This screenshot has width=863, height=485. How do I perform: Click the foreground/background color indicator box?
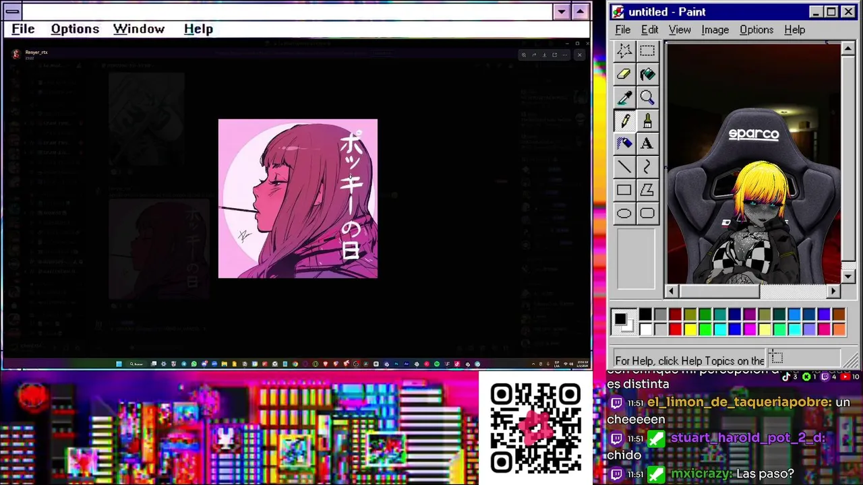pos(624,321)
